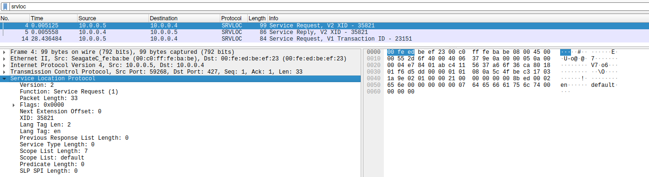
Task: Select Predicate Length: 0 field
Action: (52, 164)
